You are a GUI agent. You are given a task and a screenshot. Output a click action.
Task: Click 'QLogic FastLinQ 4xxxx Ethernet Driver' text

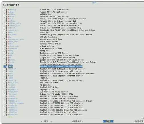(60, 55)
